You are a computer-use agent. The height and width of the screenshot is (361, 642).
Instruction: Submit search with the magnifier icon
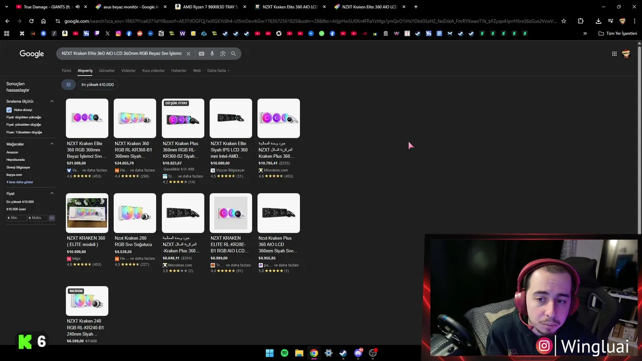pos(233,54)
